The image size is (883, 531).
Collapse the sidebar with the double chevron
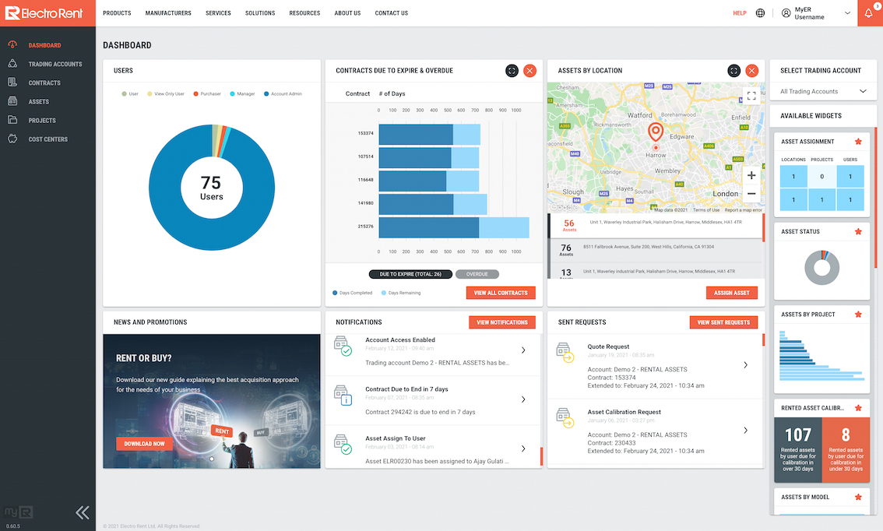click(x=83, y=512)
